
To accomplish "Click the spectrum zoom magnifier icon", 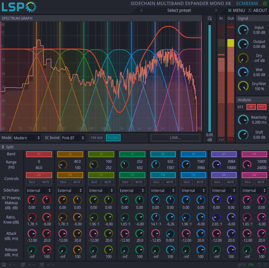I will click(x=210, y=18).
